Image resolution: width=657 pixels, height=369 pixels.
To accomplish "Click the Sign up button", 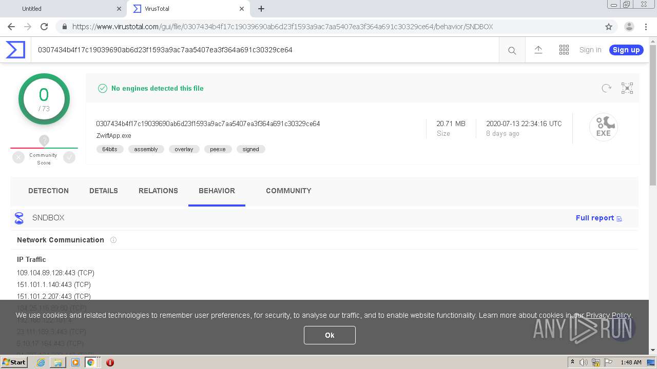I will 626,50.
